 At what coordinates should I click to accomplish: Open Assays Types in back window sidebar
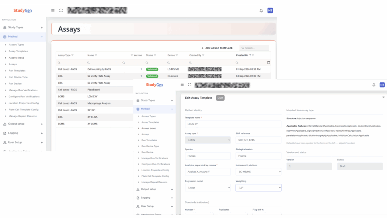pos(16,45)
